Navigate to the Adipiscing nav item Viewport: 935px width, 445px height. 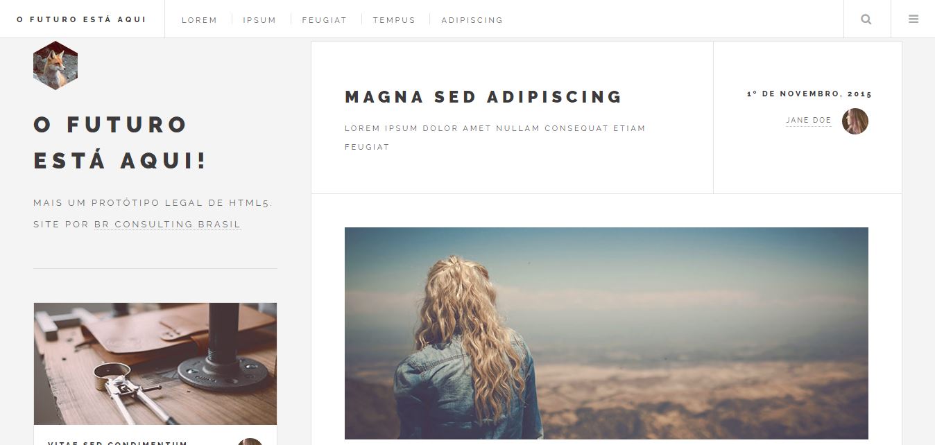472,20
